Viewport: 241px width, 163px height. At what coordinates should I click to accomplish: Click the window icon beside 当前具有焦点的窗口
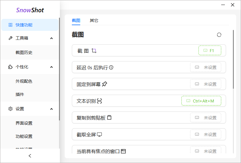pyautogui.click(x=123, y=151)
